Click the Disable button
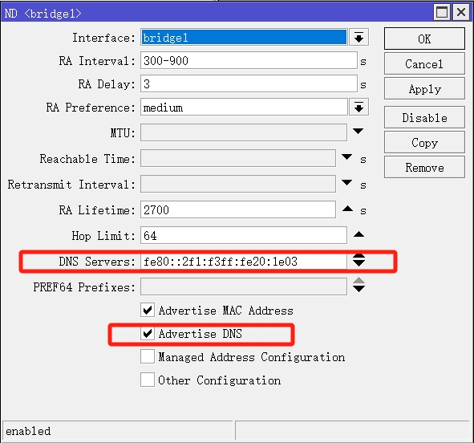The image size is (474, 443). [424, 118]
